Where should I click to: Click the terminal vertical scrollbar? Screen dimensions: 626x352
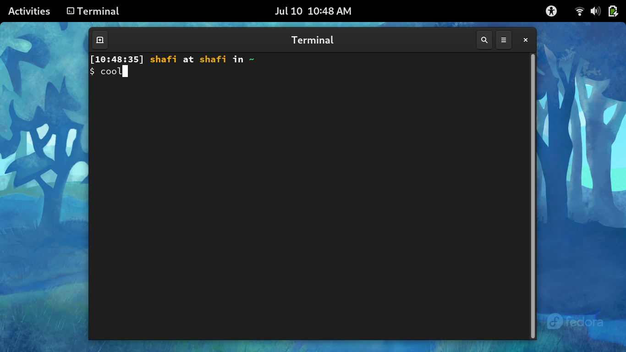point(533,196)
